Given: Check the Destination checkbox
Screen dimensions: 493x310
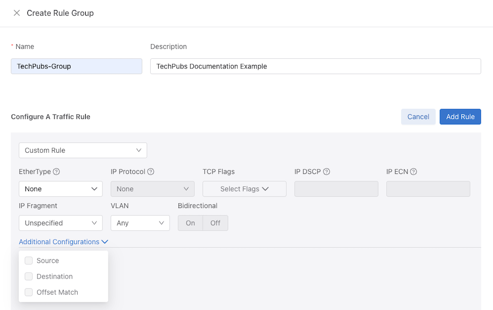Looking at the screenshot, I should pos(28,277).
